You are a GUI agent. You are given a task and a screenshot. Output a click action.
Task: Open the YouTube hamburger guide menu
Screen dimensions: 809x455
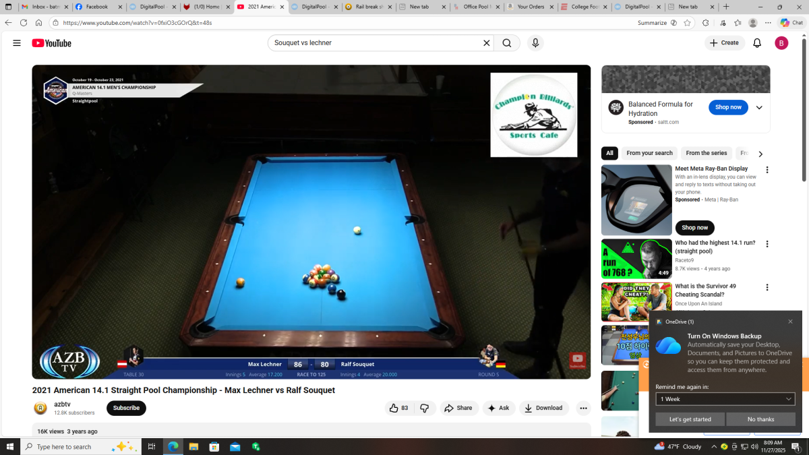pyautogui.click(x=16, y=43)
